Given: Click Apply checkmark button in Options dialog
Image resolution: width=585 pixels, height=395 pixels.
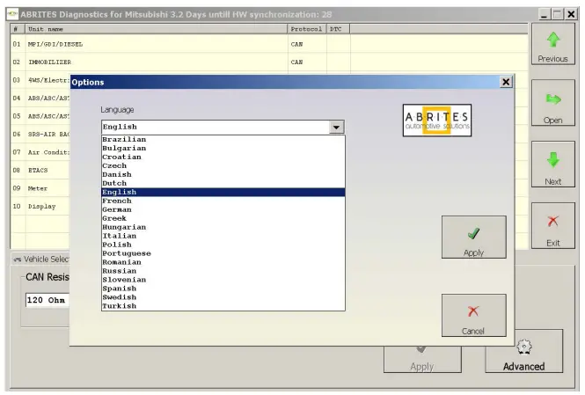Looking at the screenshot, I should pyautogui.click(x=474, y=237).
